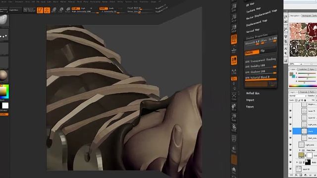Toggle the small orange XYZ rotation button
This screenshot has height=178, width=317.
(234, 79)
